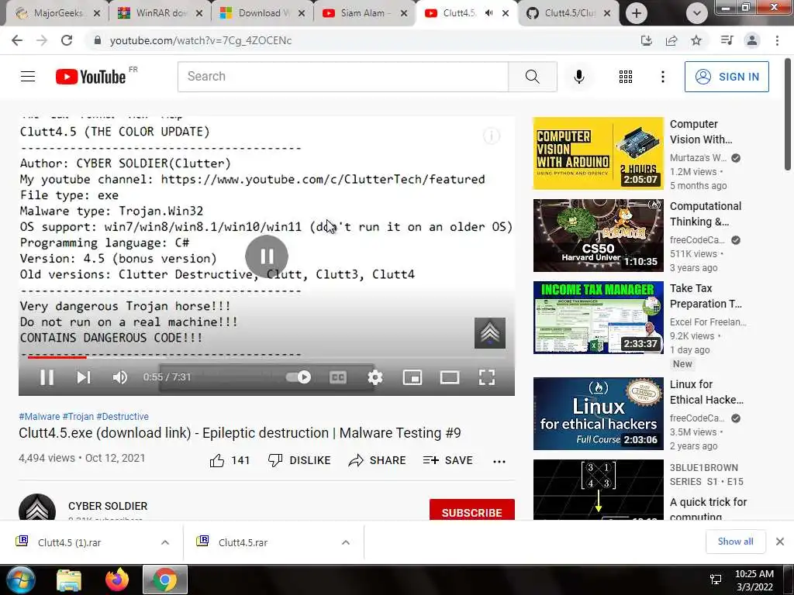Open CS50 Computational Thinking thumbnail
Image resolution: width=794 pixels, height=595 pixels.
tap(598, 236)
